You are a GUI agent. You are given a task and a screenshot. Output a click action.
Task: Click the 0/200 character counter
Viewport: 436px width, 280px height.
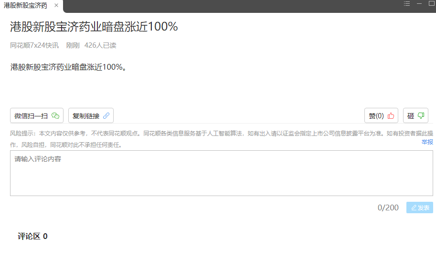(x=388, y=207)
